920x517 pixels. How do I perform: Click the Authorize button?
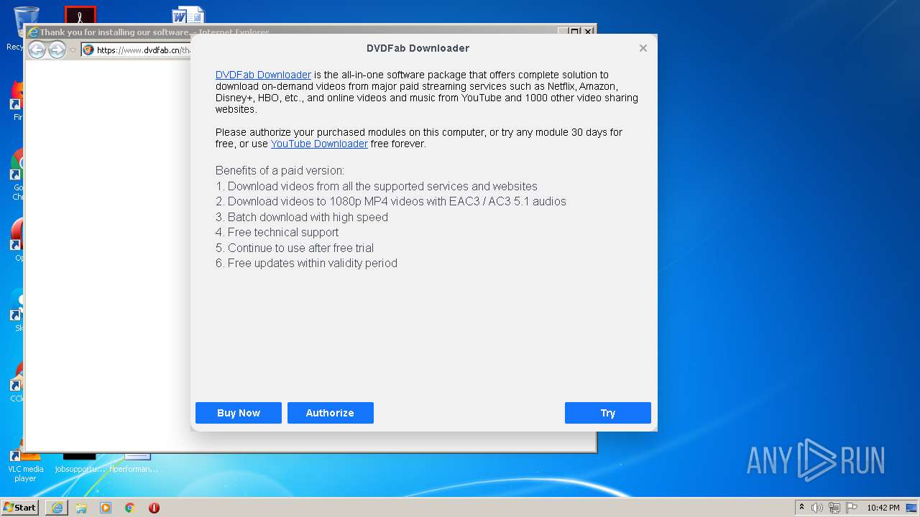pyautogui.click(x=331, y=413)
